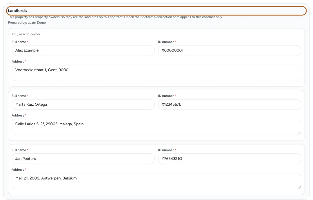Click the Address label above Calle Larios
The image size is (313, 200).
19,115
